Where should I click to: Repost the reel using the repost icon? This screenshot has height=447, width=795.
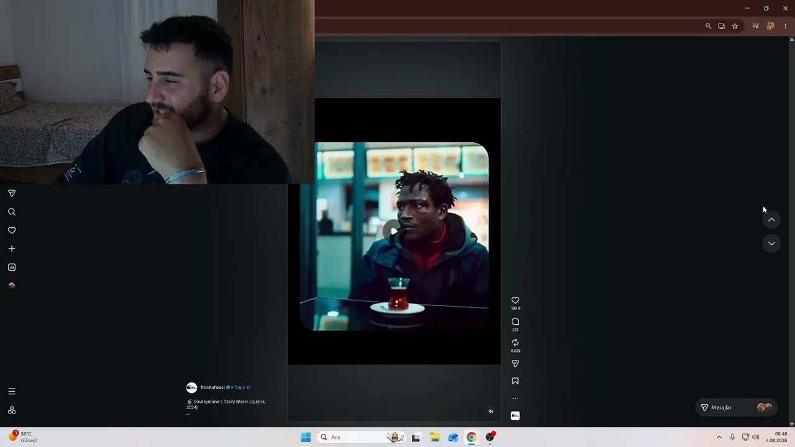point(515,343)
